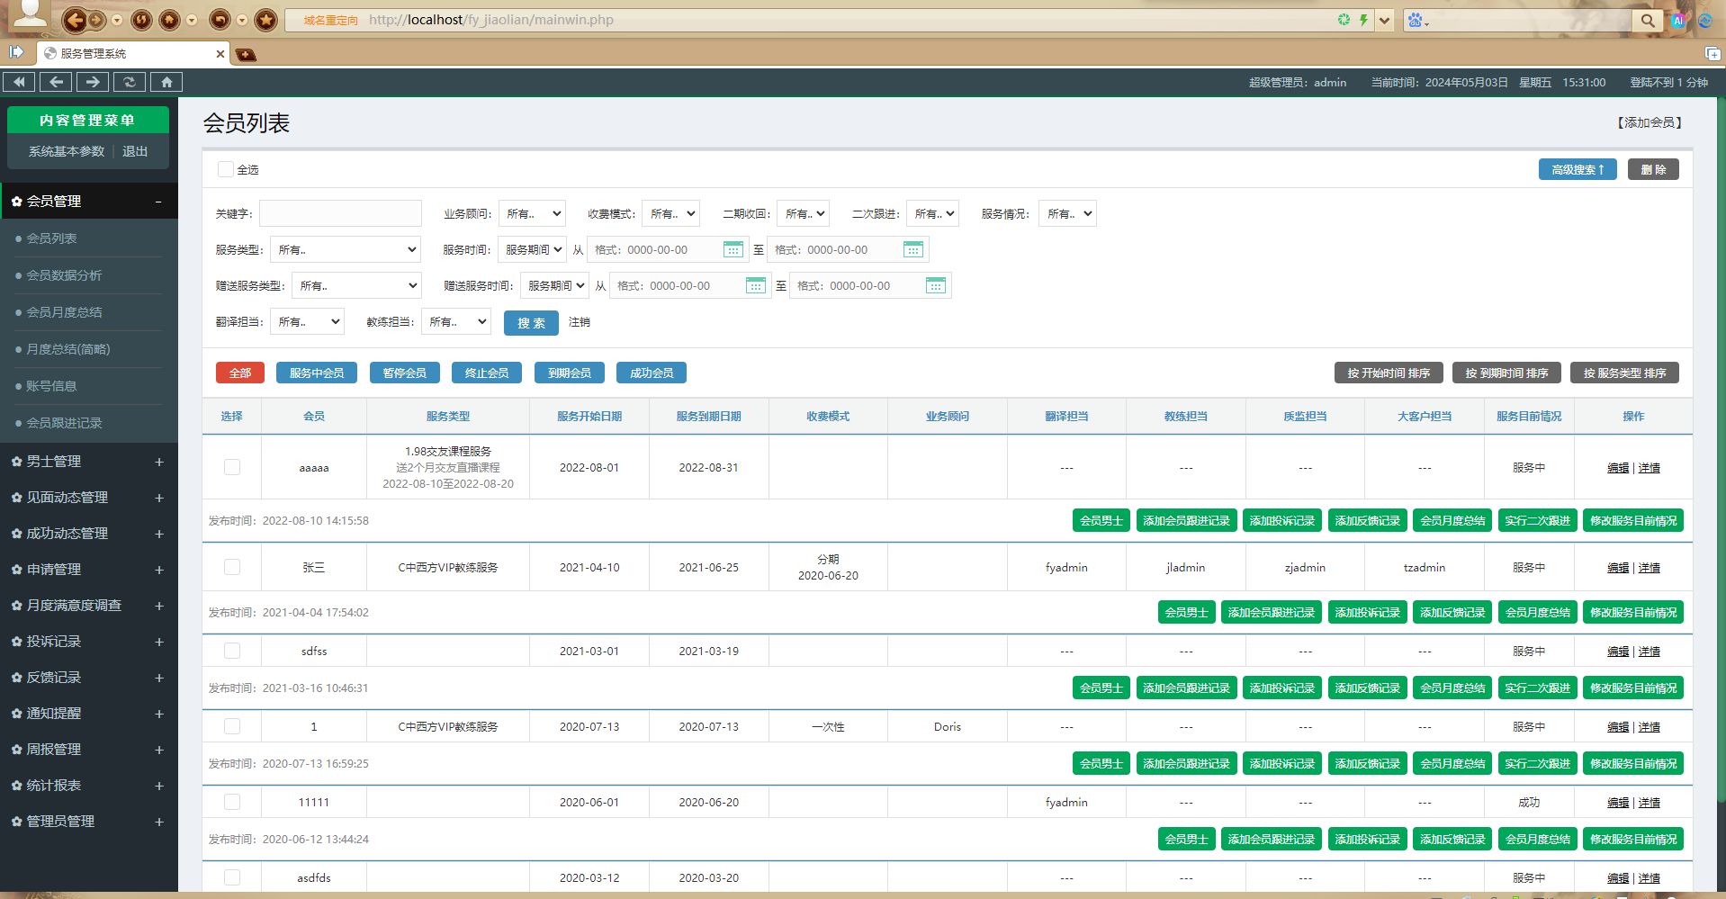This screenshot has height=899, width=1726.
Task: Sort by 按 开始时间 排序 button
Action: (1389, 373)
